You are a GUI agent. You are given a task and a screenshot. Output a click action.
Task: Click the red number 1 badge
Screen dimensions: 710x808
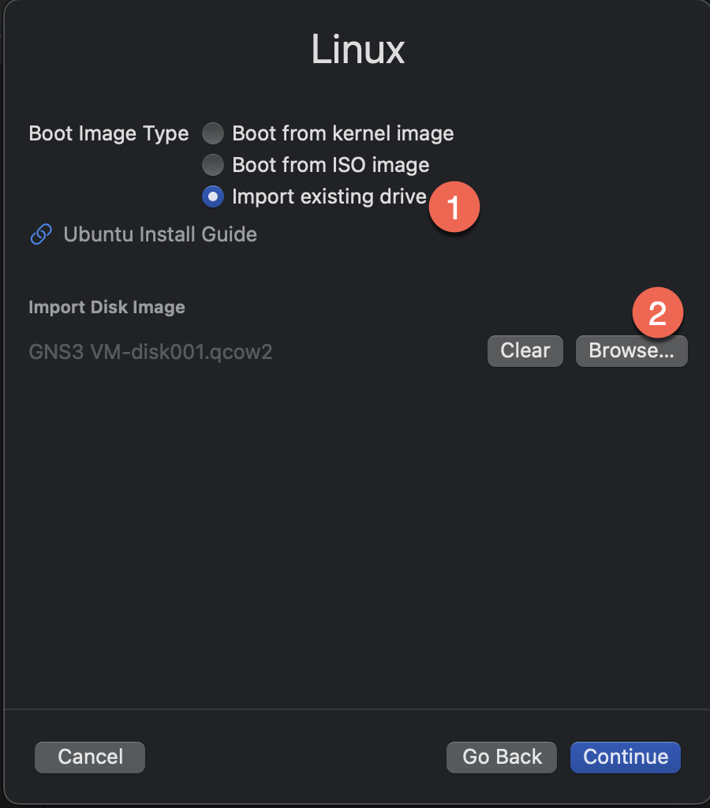tap(454, 208)
